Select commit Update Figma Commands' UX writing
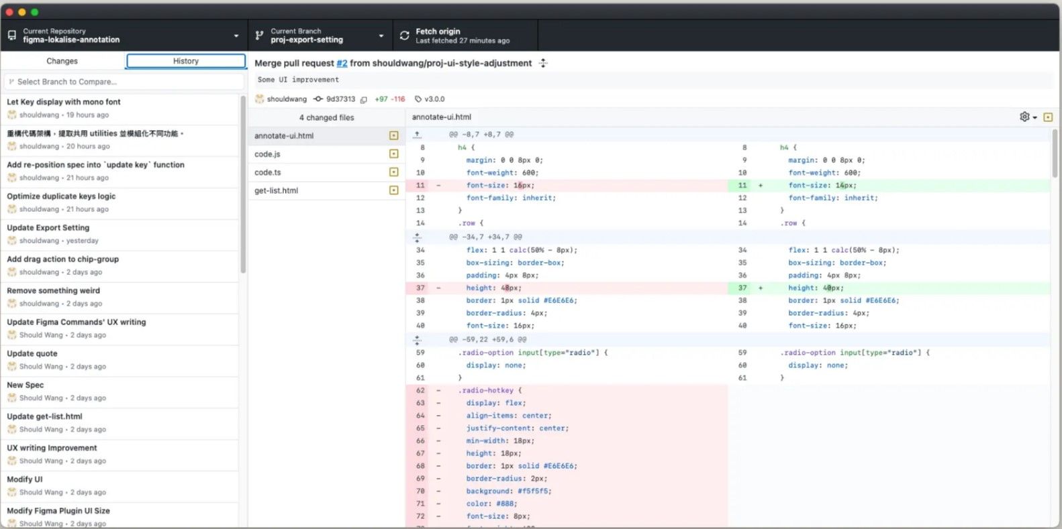This screenshot has height=529, width=1062. click(120, 329)
